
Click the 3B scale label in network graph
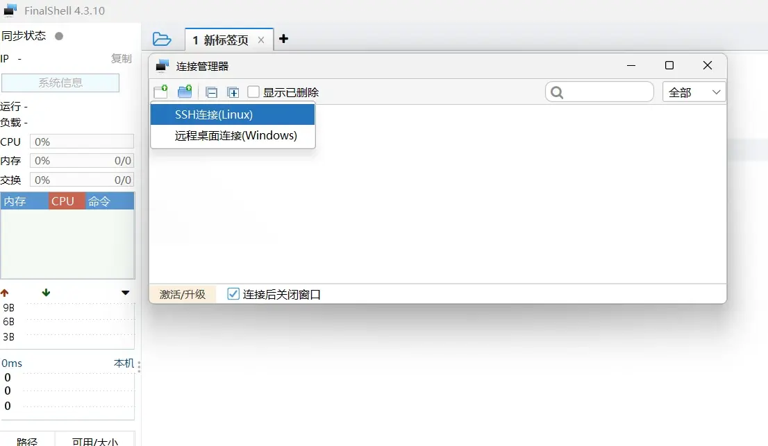[9, 337]
